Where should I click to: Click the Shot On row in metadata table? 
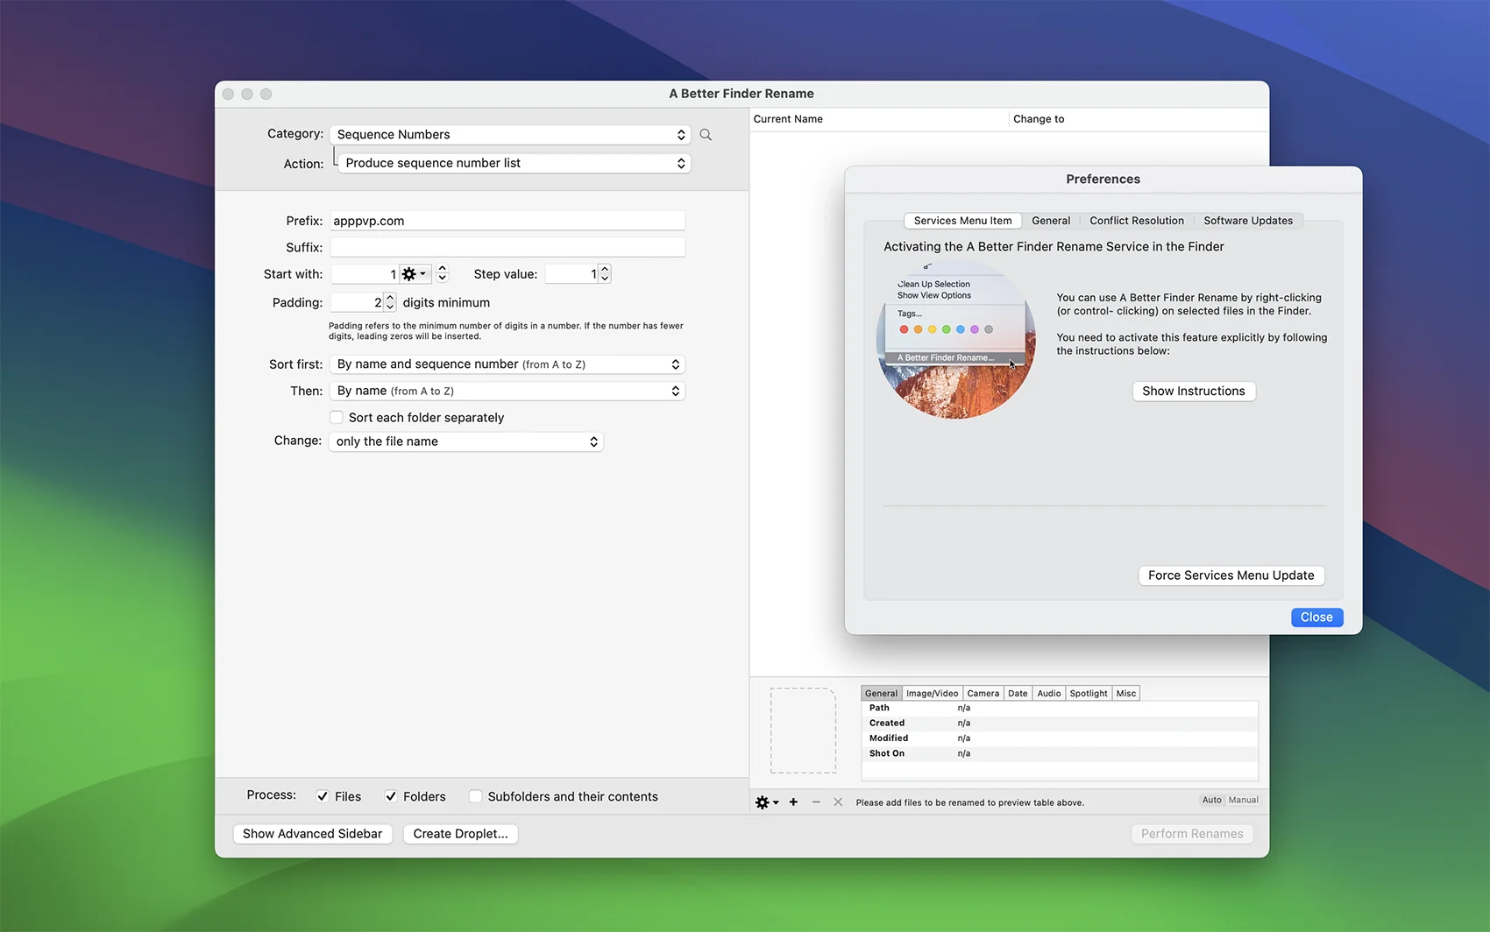(1060, 753)
